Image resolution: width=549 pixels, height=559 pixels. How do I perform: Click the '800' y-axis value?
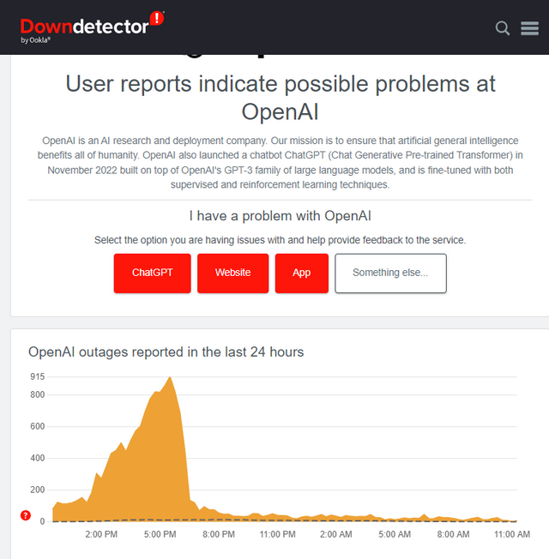[38, 394]
